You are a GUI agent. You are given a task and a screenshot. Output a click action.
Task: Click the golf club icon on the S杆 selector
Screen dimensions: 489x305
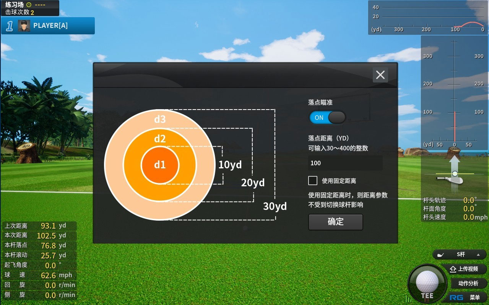coord(441,255)
